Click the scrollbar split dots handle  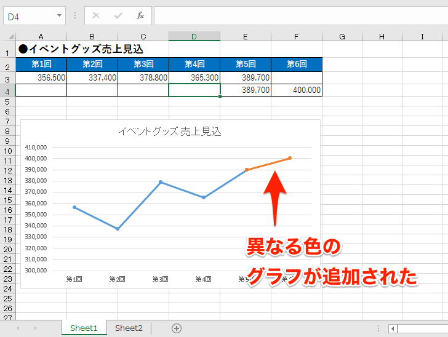click(378, 328)
